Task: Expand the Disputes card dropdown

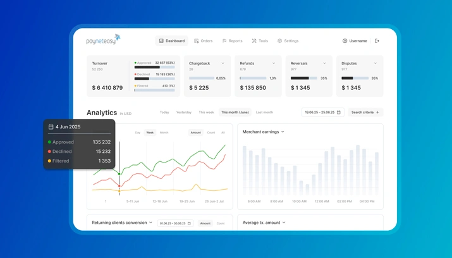Action: [376, 63]
